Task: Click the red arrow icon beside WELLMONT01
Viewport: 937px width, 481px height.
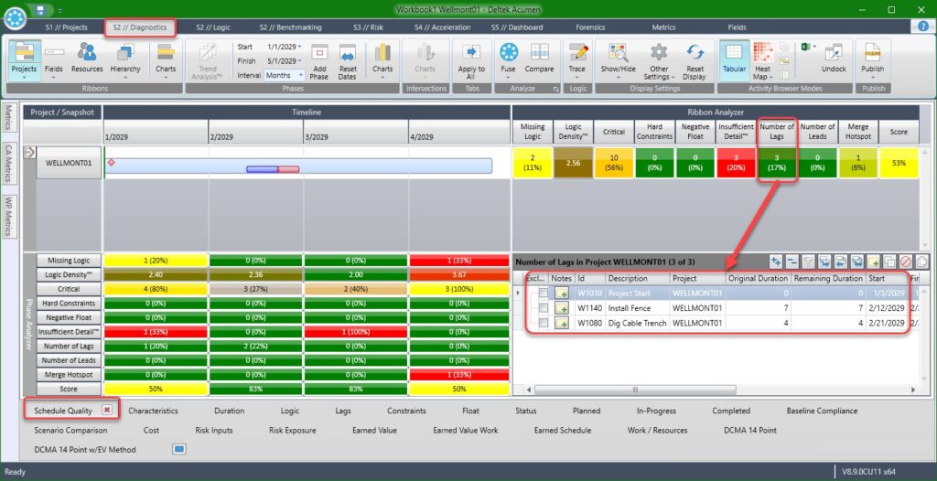Action: pyautogui.click(x=29, y=153)
